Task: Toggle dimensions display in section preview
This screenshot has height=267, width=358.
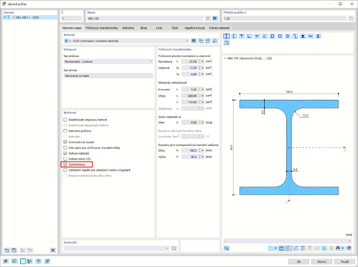Action: pyautogui.click(x=282, y=248)
